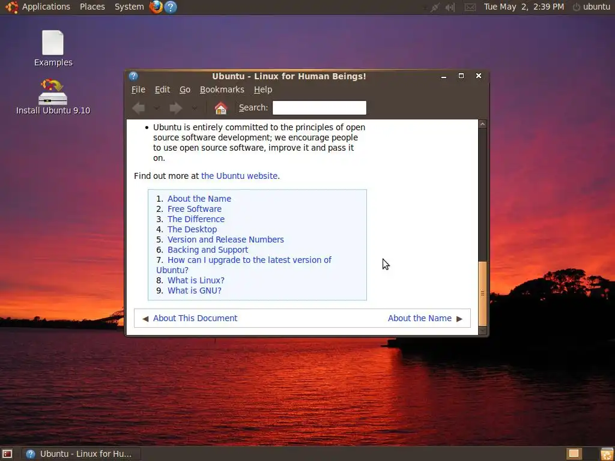This screenshot has width=615, height=461.
Task: Click the help window title bar icon
Action: pos(133,76)
